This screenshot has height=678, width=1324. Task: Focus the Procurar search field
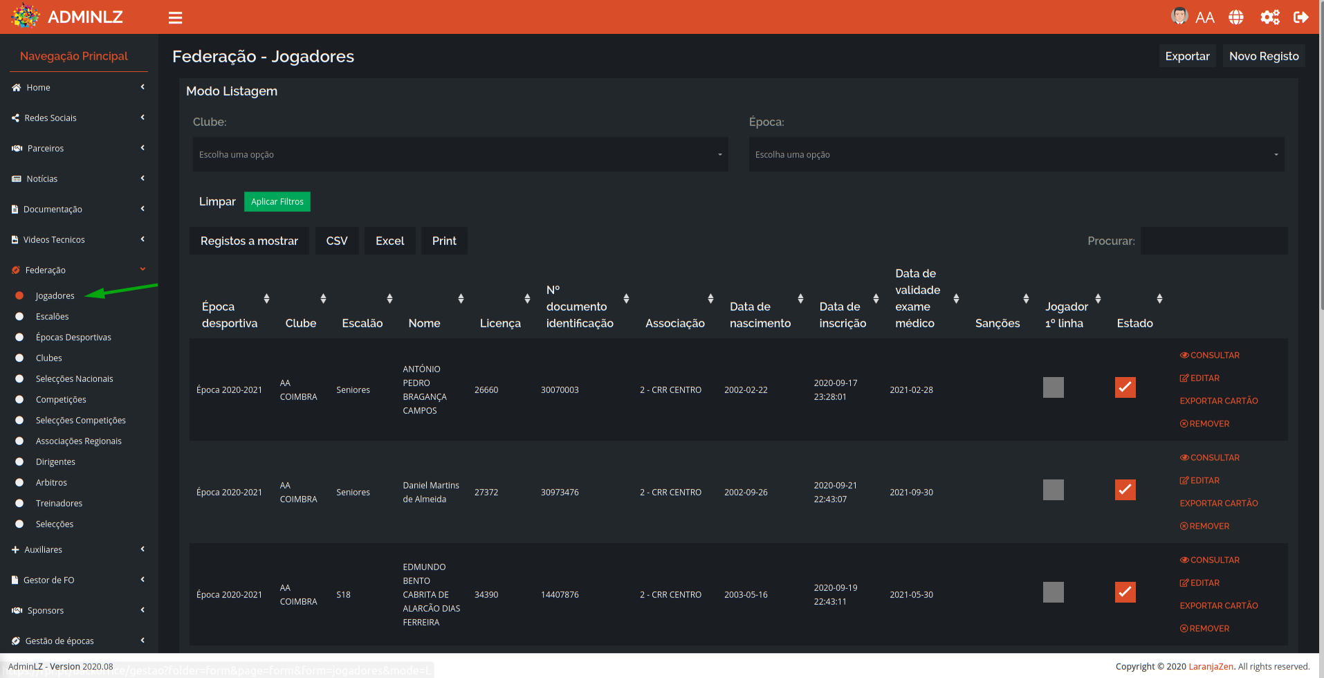(1214, 241)
